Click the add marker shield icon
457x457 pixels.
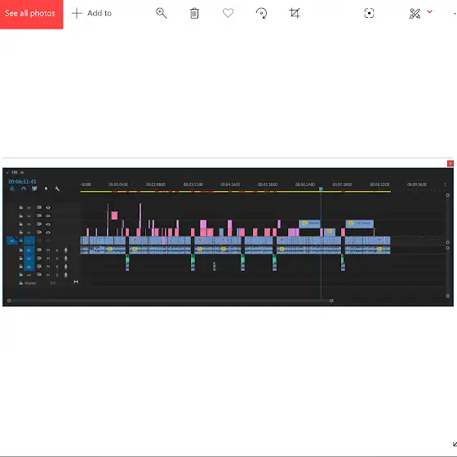click(46, 189)
